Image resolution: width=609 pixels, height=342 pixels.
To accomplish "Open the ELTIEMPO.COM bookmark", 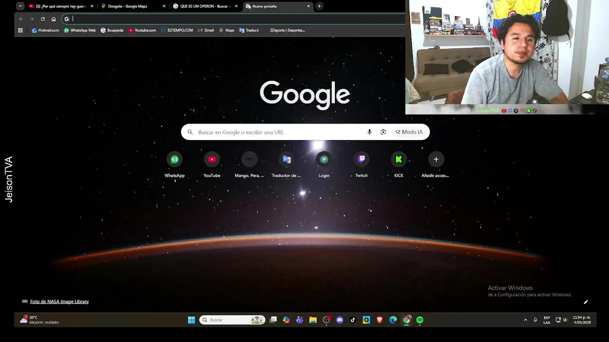I will point(177,30).
